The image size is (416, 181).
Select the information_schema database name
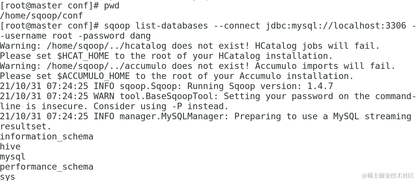pos(47,136)
